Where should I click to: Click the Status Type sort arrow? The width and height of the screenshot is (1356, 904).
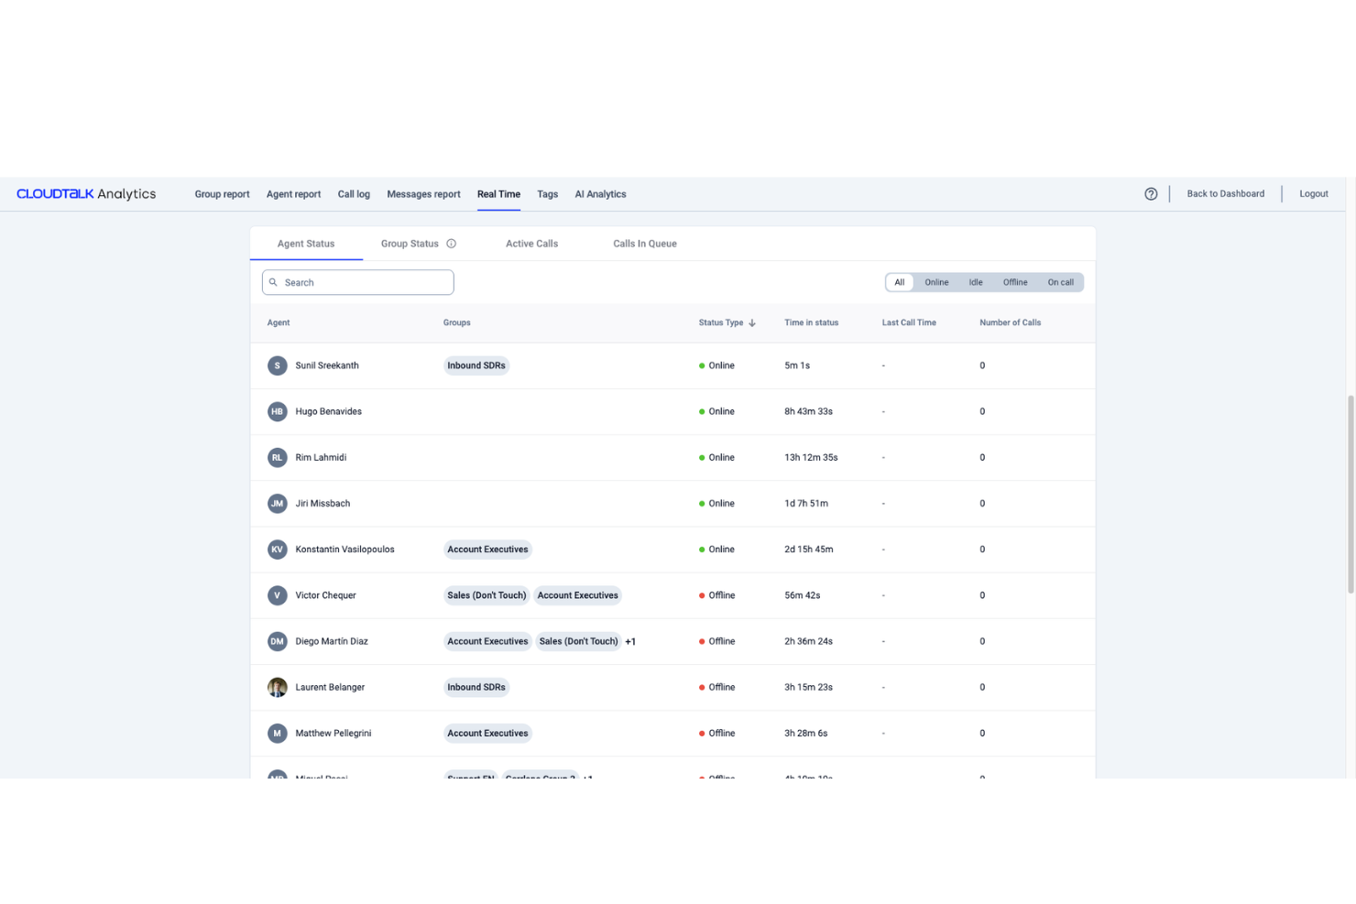pos(752,322)
